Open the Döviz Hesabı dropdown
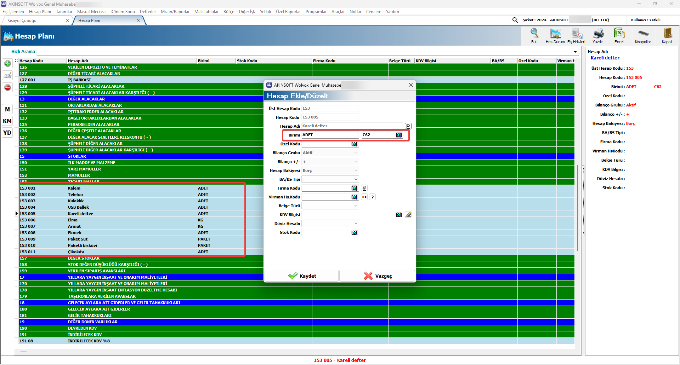This screenshot has width=680, height=365. (x=356, y=224)
